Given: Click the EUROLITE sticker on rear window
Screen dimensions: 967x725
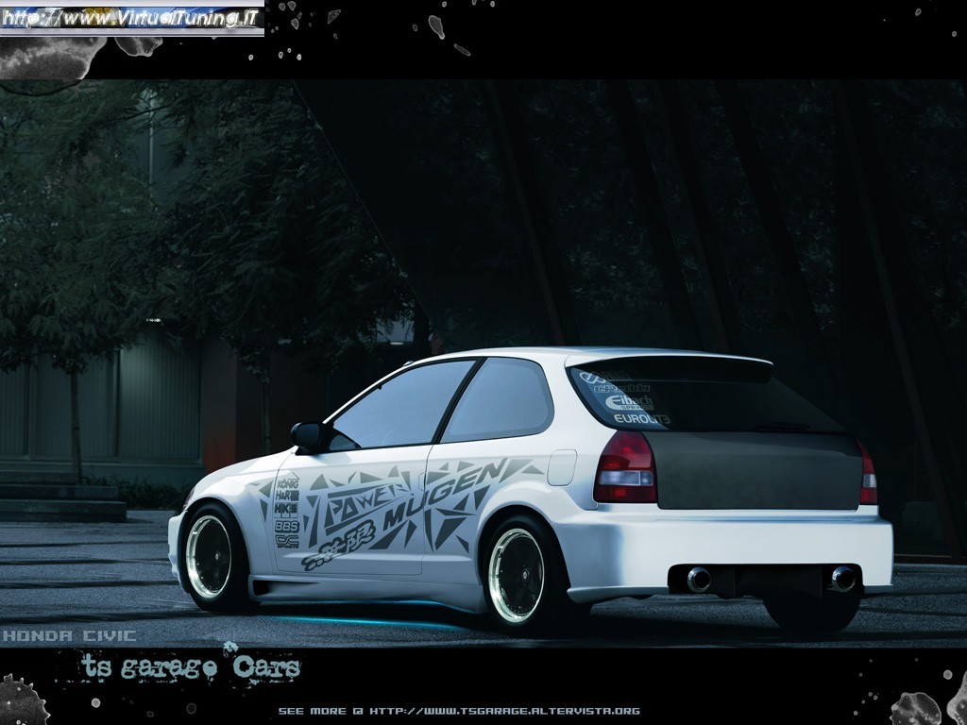Looking at the screenshot, I should pyautogui.click(x=641, y=420).
